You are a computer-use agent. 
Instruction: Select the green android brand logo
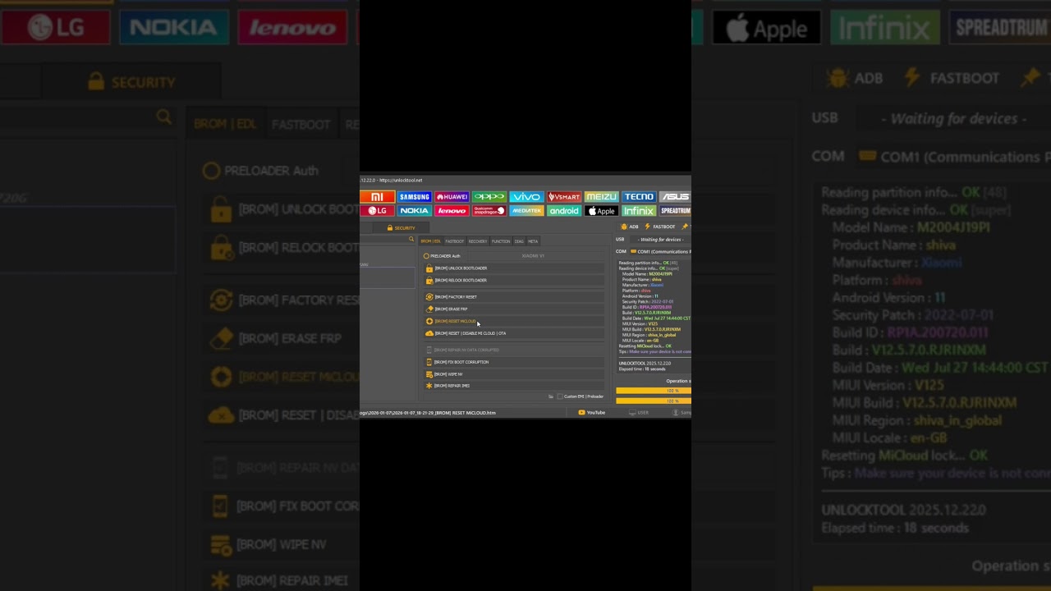564,211
